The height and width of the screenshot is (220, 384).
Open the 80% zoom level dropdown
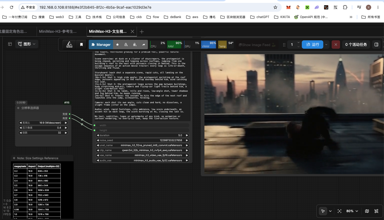point(352,211)
